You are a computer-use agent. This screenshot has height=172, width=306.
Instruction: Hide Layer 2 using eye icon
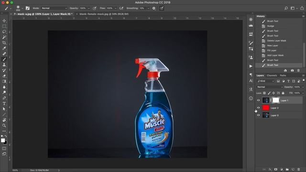(x=258, y=107)
